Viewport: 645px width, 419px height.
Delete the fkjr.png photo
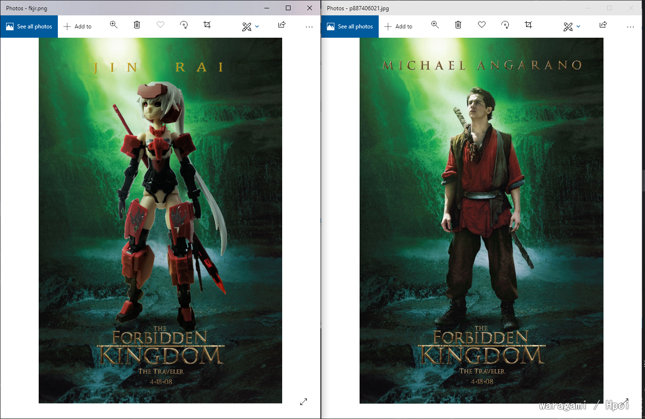coord(137,25)
